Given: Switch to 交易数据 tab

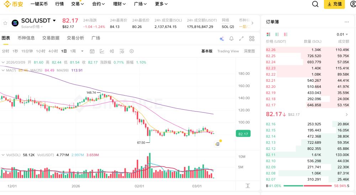Looking at the screenshot, I should pos(51,38).
